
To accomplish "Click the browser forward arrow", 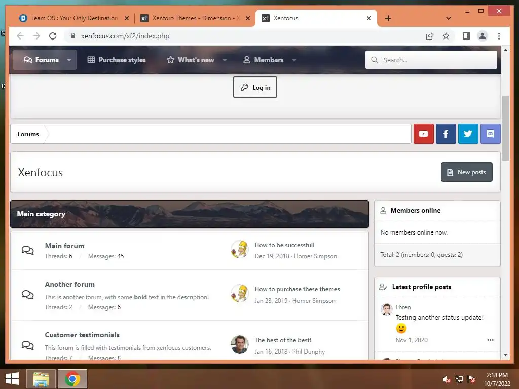I will click(x=36, y=36).
